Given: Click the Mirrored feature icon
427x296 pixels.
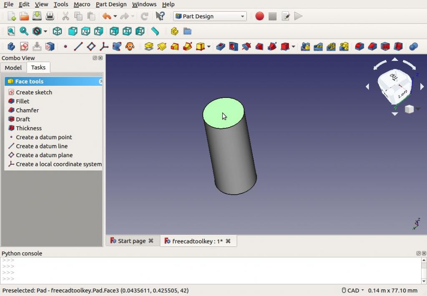Looking at the screenshot, I should 305,47.
